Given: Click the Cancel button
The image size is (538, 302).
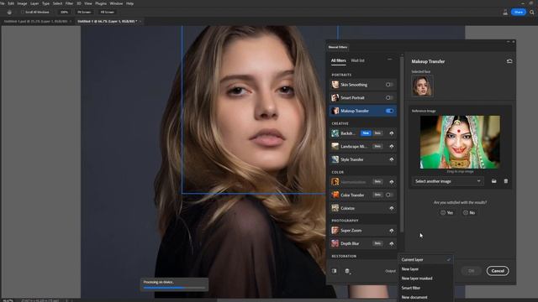Looking at the screenshot, I should point(498,271).
